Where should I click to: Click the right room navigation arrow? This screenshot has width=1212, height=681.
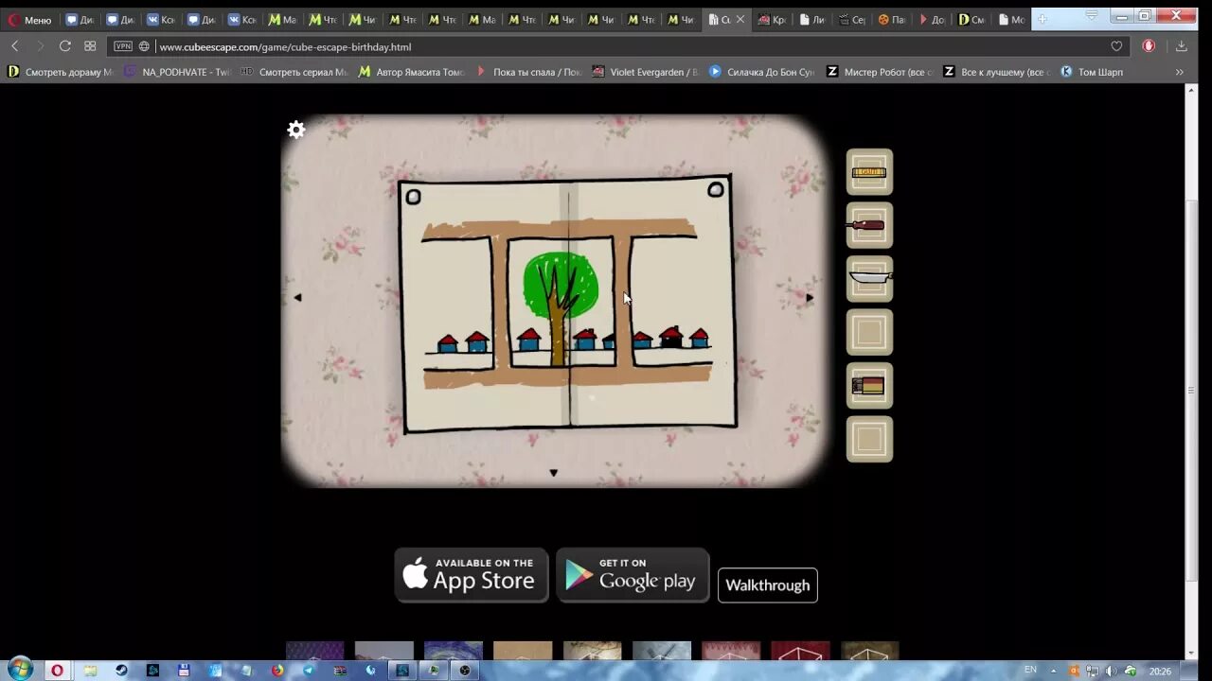pyautogui.click(x=810, y=297)
